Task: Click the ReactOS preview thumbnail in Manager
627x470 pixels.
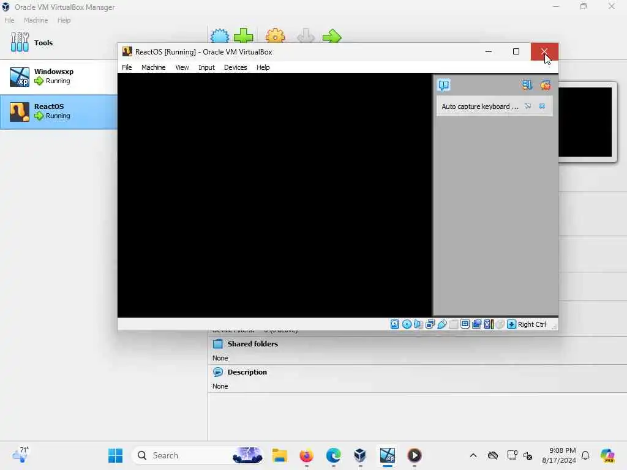Action: 585,122
